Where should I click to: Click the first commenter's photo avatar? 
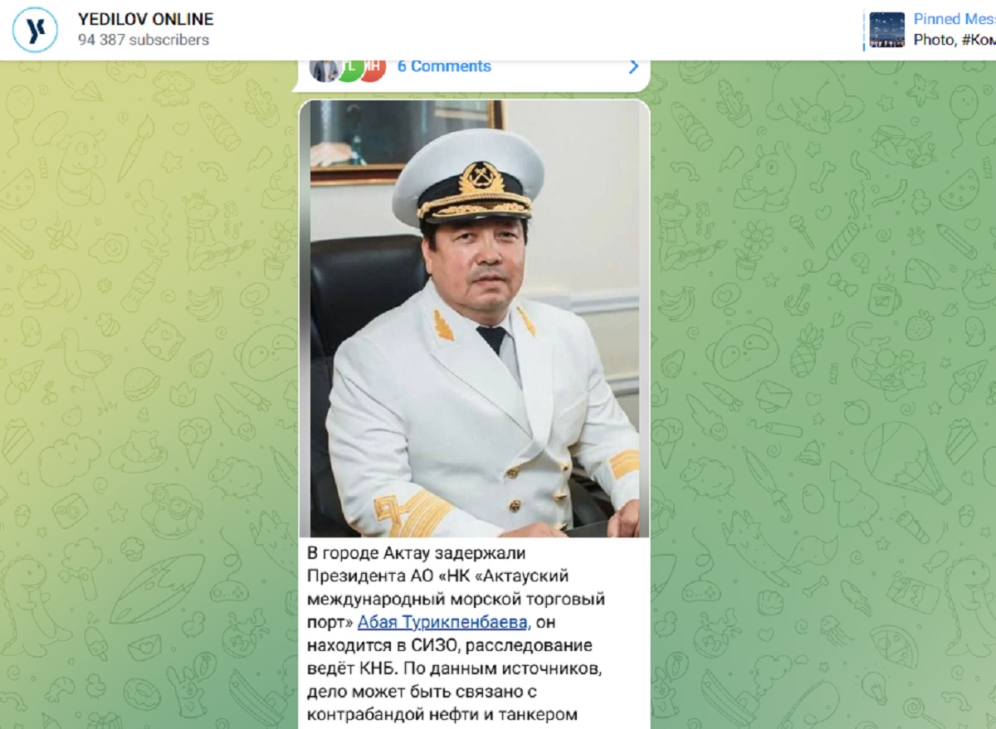point(323,67)
